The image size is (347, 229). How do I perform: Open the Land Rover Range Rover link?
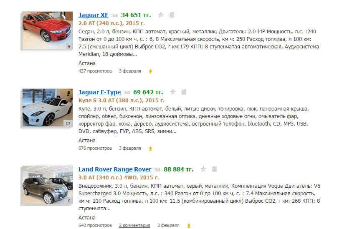(115, 169)
